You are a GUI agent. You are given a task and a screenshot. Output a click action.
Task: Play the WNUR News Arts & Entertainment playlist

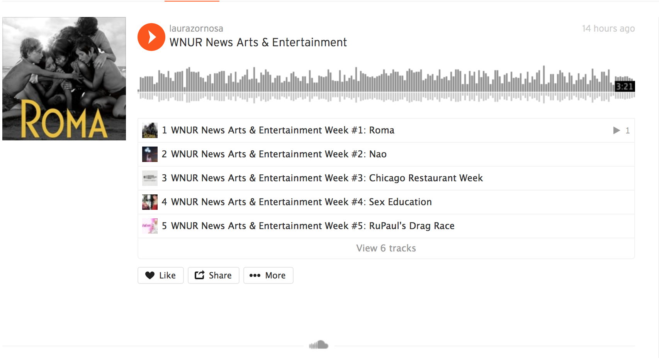tap(151, 37)
